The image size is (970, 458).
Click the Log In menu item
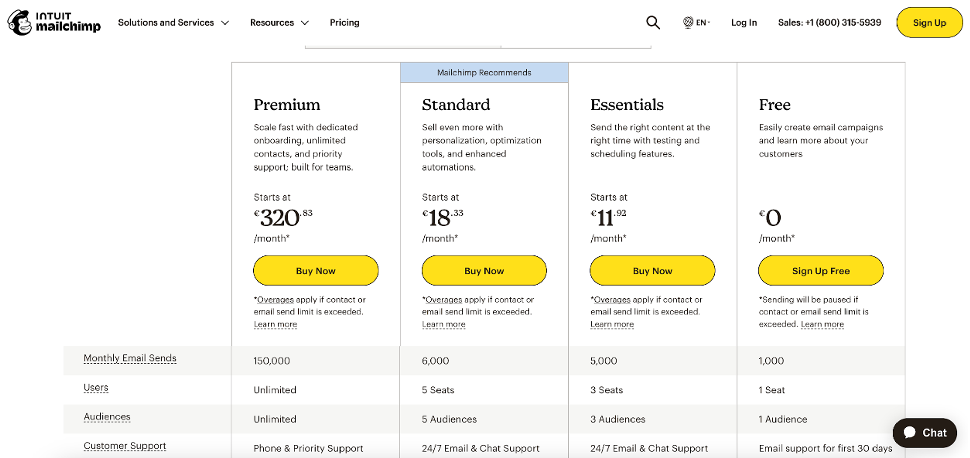pyautogui.click(x=744, y=22)
